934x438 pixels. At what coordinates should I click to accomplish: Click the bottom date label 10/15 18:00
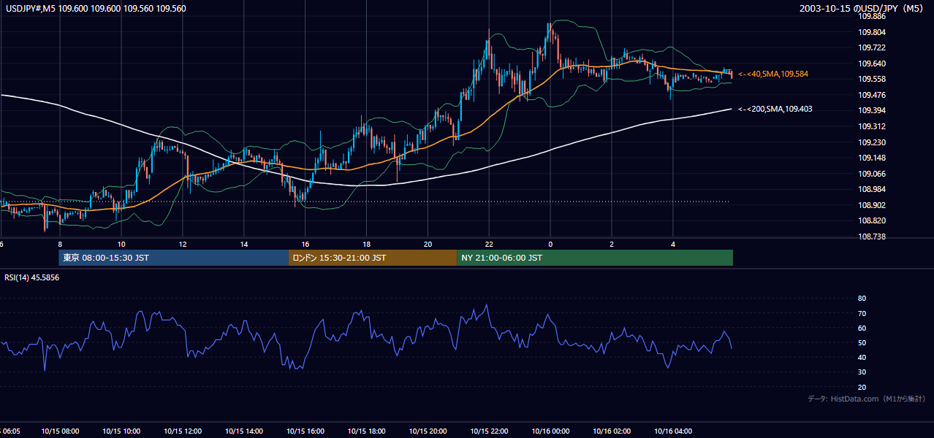pos(367,431)
